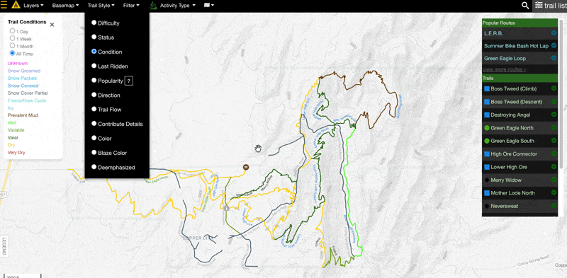Open the Activity Type dropdown
Screen dimensions: 567x278
178,6
